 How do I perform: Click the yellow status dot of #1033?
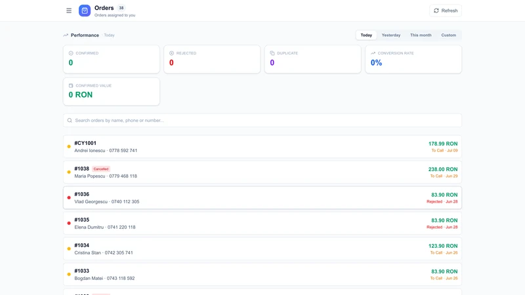point(69,274)
